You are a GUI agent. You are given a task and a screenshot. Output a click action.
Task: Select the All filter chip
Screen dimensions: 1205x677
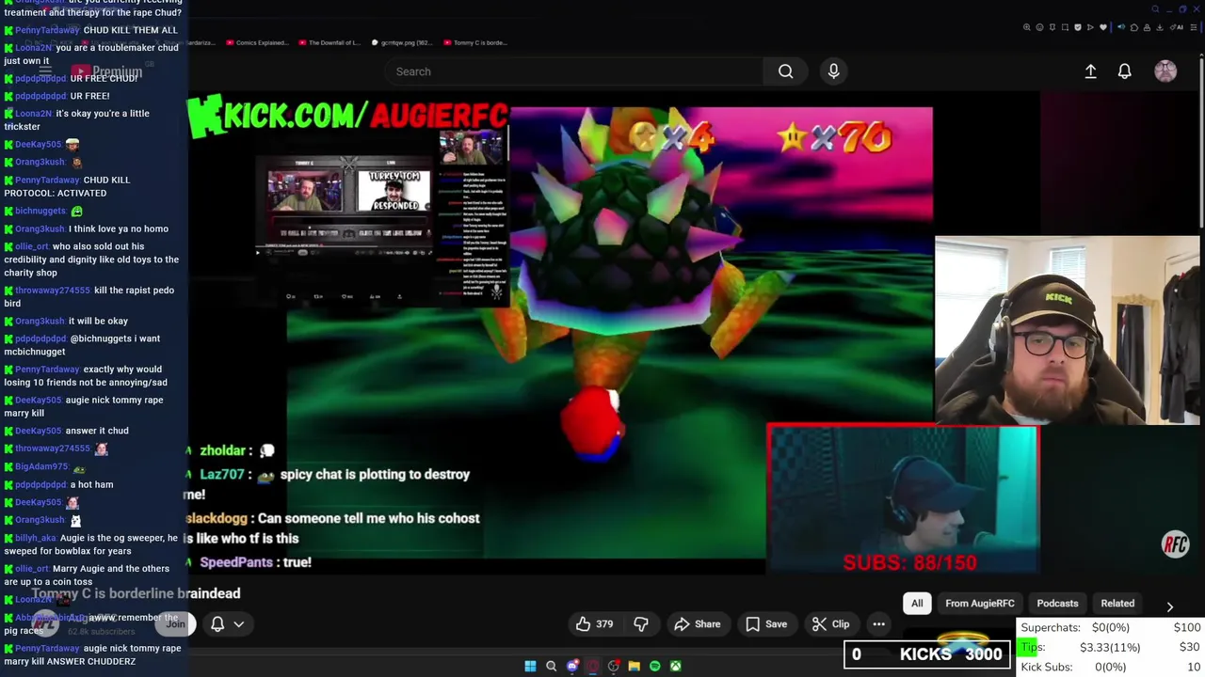pos(917,604)
